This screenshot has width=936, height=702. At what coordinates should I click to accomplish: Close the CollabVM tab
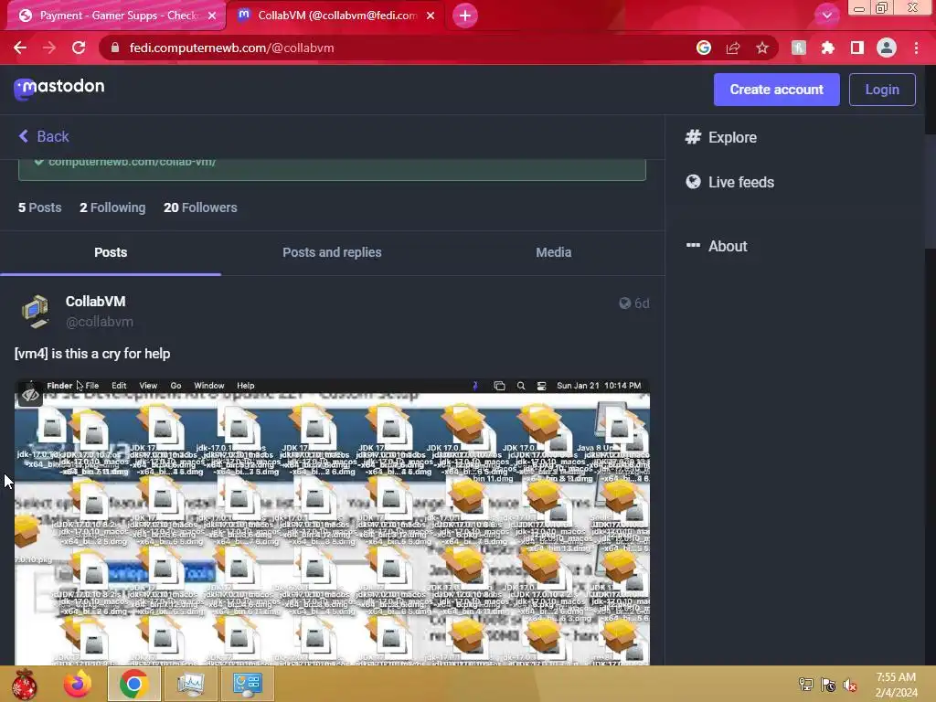(431, 16)
